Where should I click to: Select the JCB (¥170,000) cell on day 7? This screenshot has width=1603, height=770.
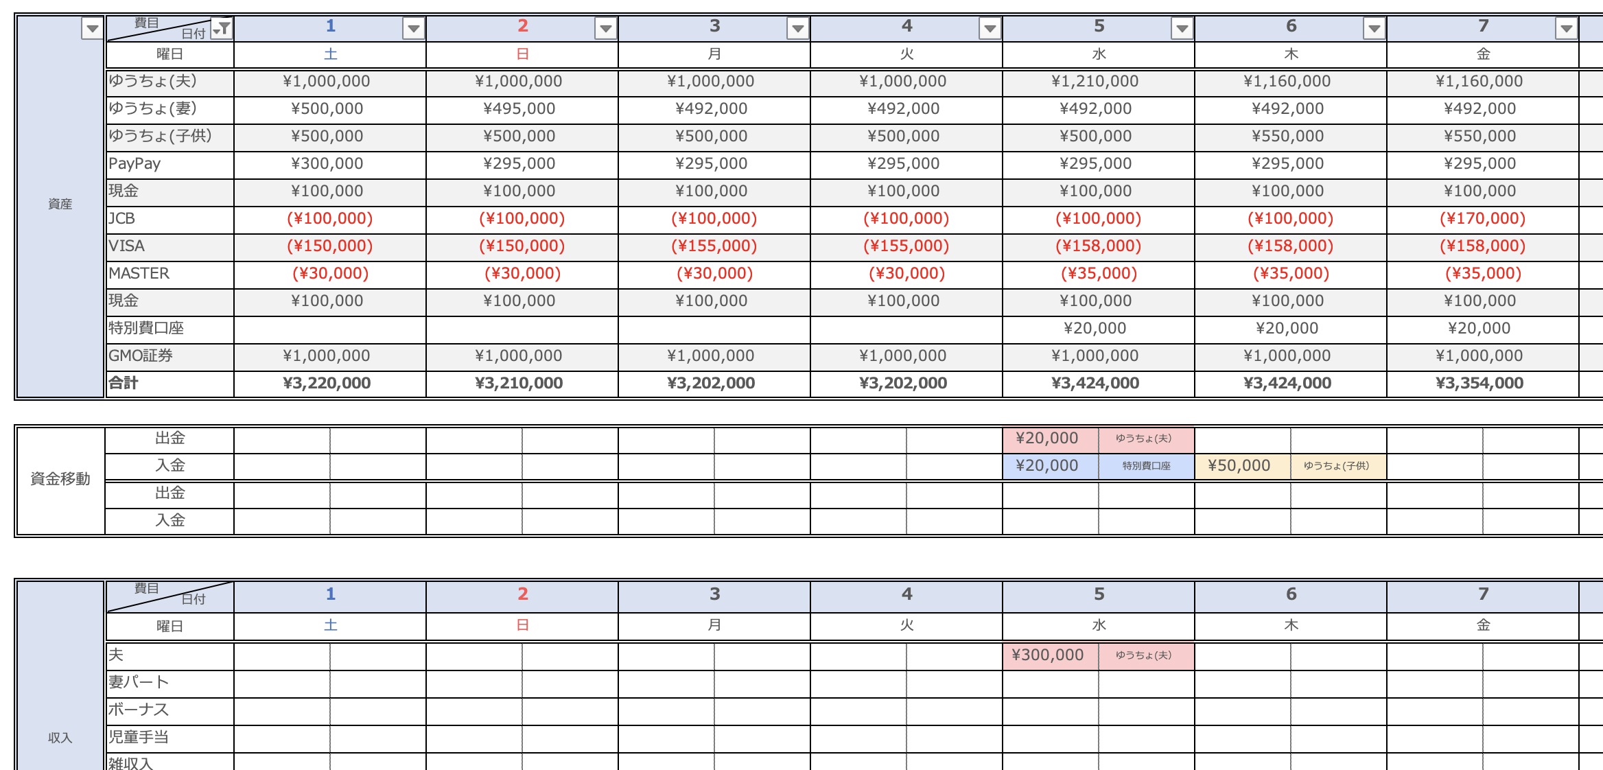click(x=1482, y=219)
